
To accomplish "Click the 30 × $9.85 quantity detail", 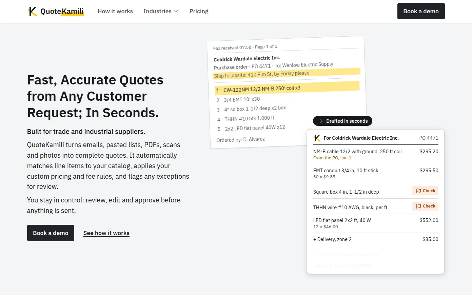I will tap(324, 177).
